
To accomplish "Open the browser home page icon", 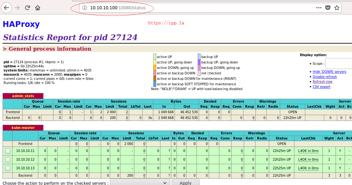I will click(x=38, y=8).
